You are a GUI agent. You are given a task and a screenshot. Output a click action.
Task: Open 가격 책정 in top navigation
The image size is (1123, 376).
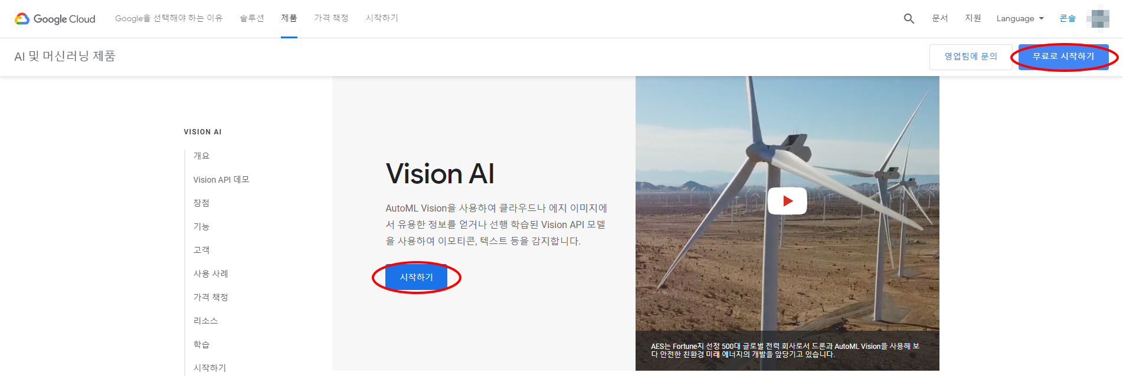(x=331, y=18)
